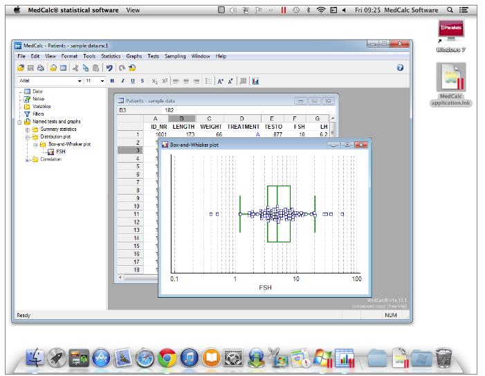Image resolution: width=485 pixels, height=376 pixels.
Task: Click the Save disk toolbar icon
Action: (30, 68)
